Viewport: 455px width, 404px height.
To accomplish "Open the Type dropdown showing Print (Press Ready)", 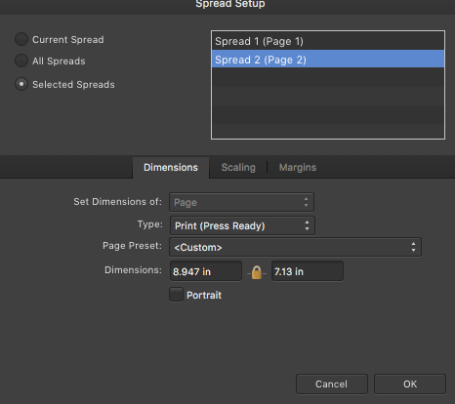I will 242,225.
